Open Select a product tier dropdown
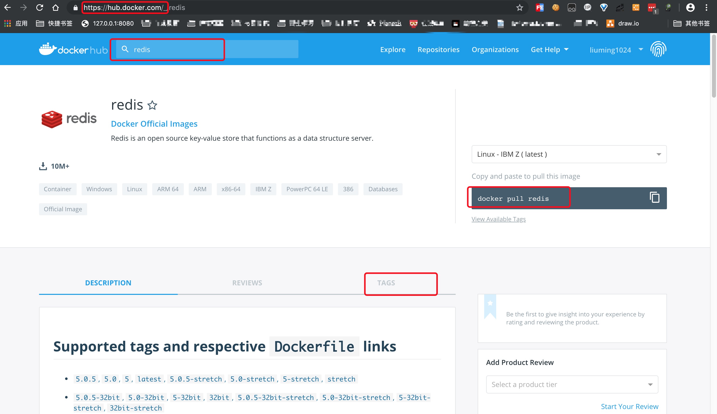Screen dimensions: 717x414 572,384
